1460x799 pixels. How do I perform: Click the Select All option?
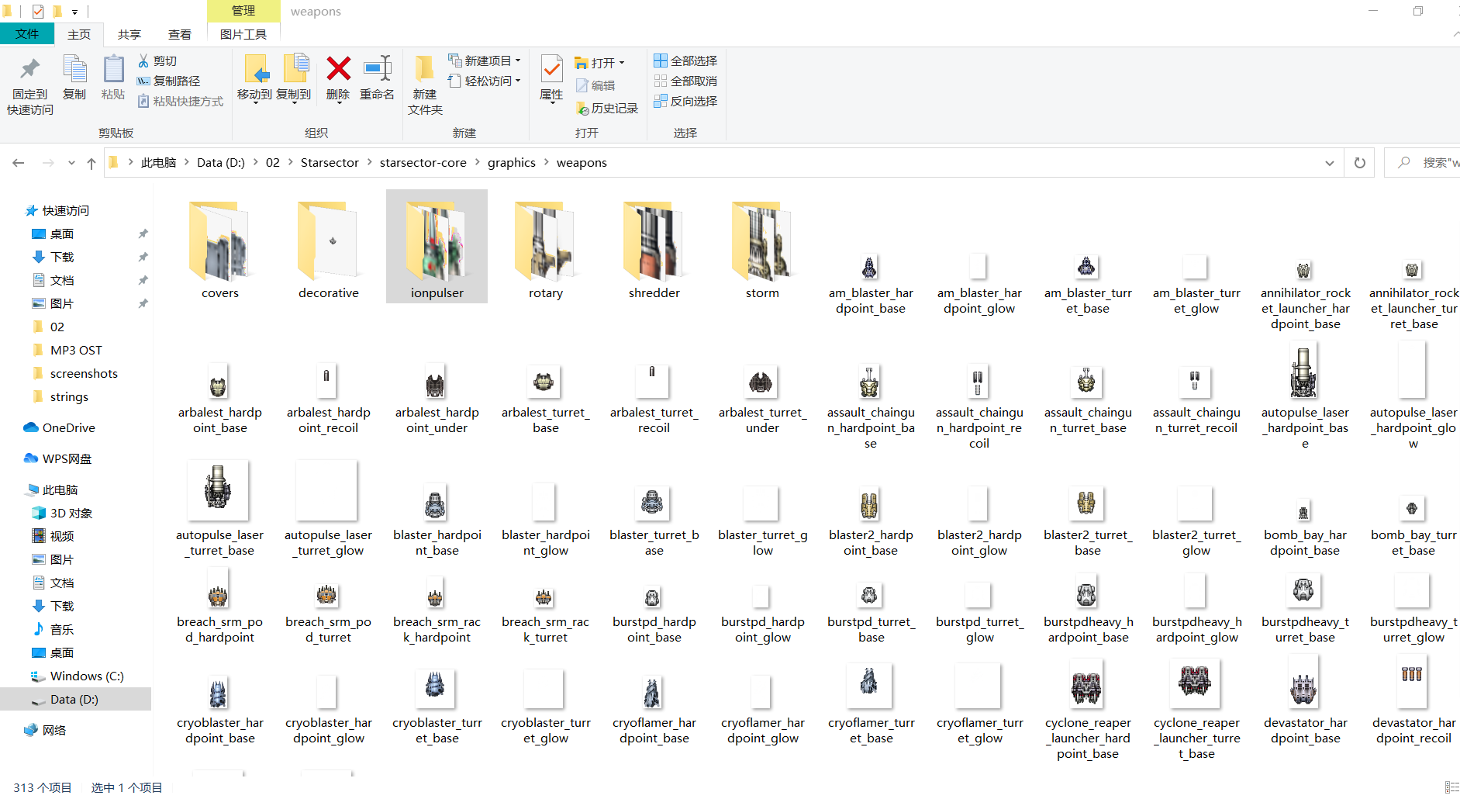pos(685,61)
